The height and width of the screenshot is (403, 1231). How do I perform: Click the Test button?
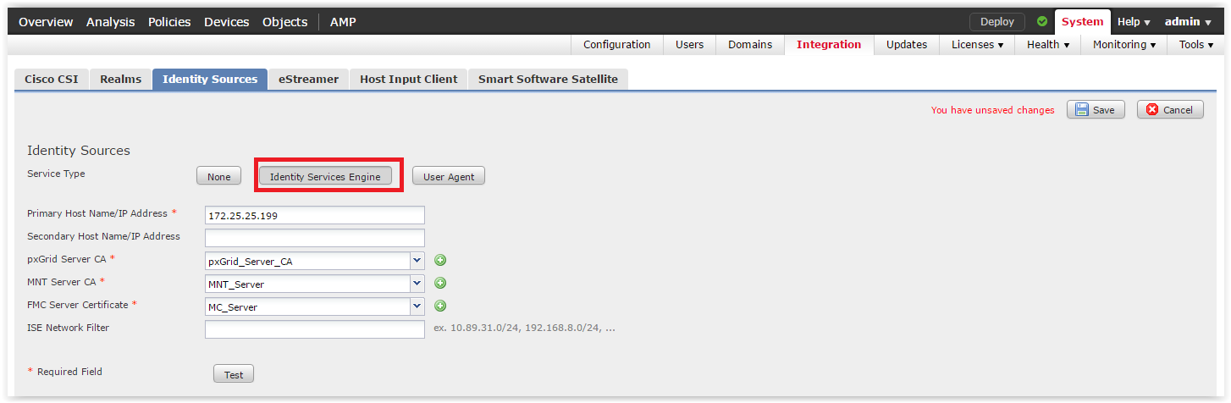pos(234,375)
